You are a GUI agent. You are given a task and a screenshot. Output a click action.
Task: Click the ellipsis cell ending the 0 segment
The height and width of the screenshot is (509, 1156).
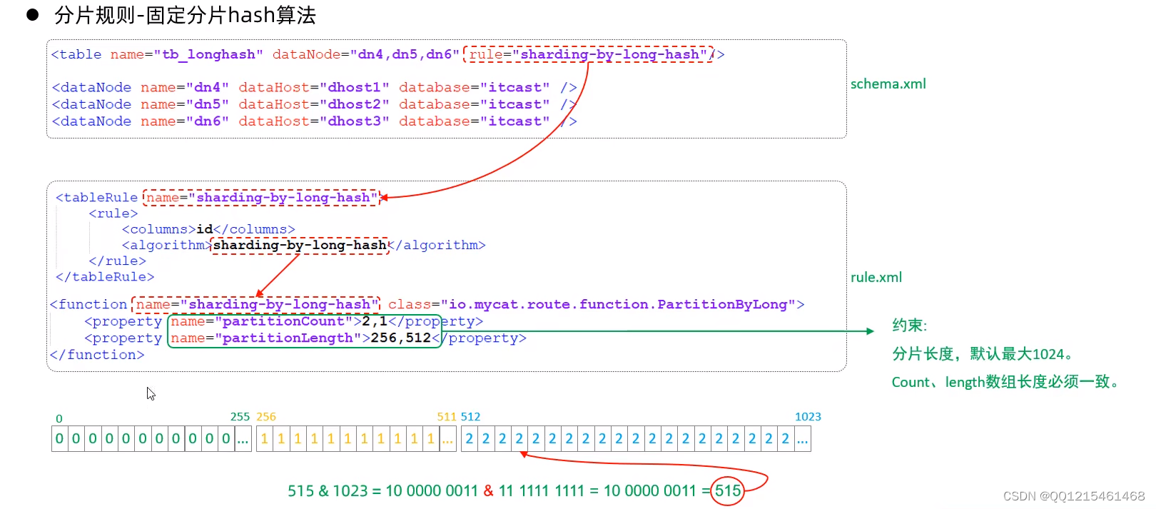coord(243,439)
